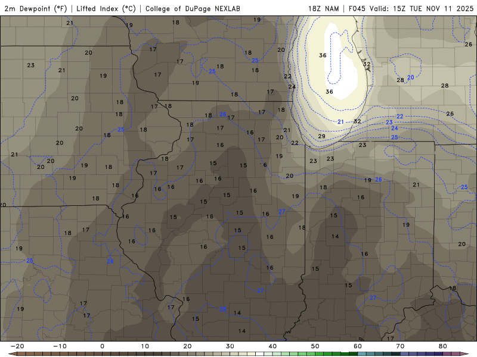Click the '60' color scale label
The width and height of the screenshot is (477, 357).
[x=358, y=346]
